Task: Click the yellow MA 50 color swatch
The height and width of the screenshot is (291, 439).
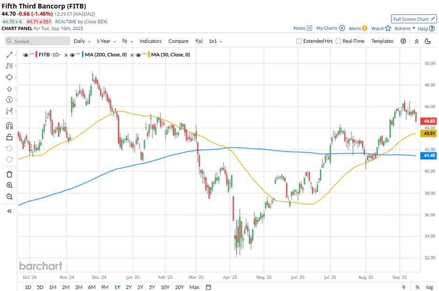Action: tap(149, 55)
